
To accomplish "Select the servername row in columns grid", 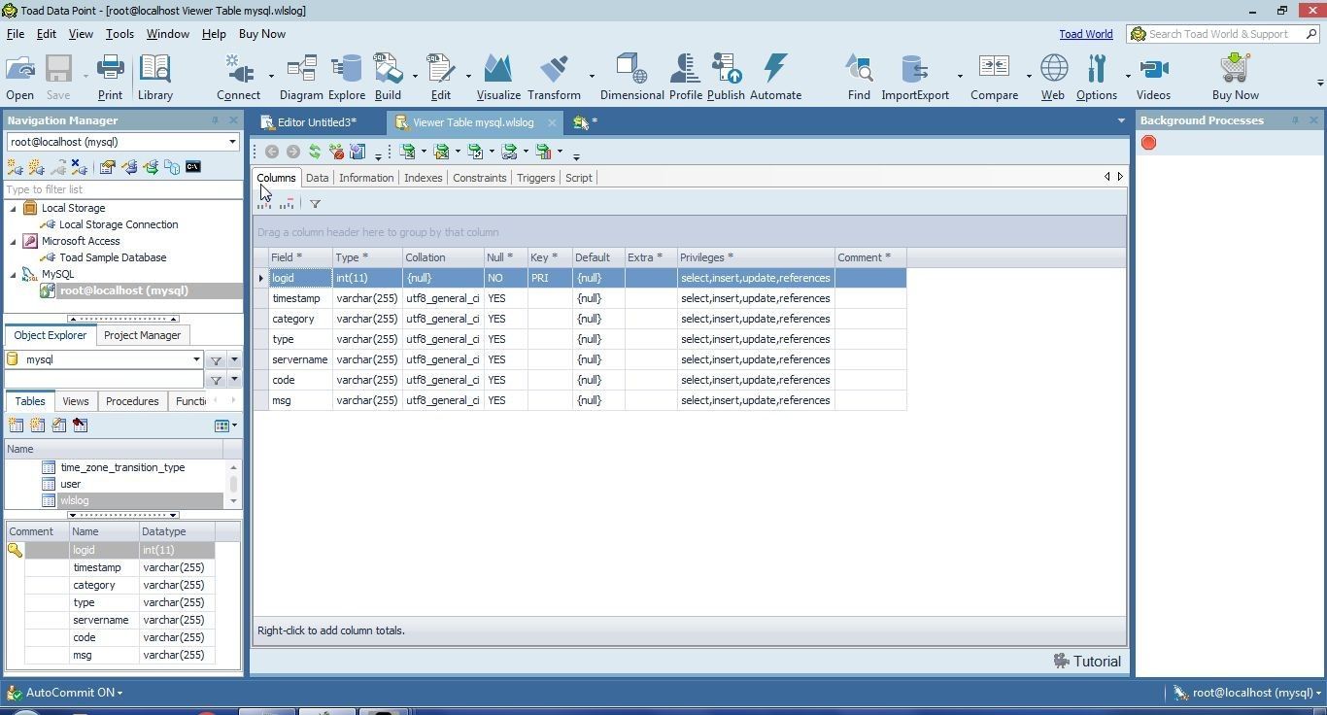I will click(580, 359).
